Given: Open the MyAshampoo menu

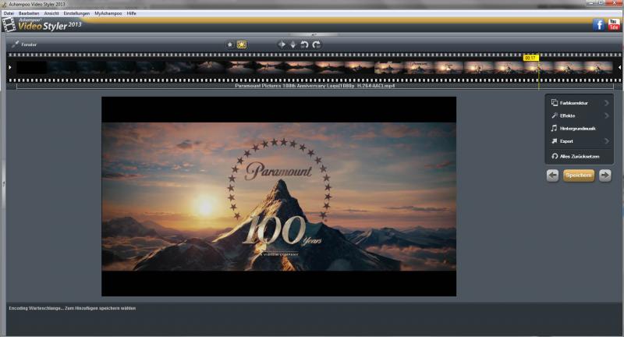Looking at the screenshot, I should 108,13.
